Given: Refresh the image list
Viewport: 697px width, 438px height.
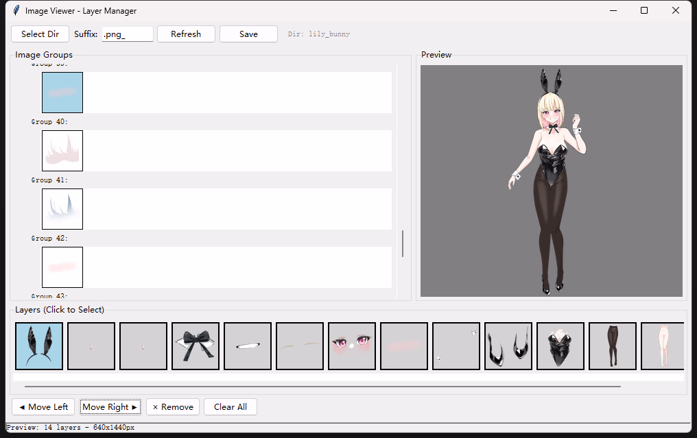Looking at the screenshot, I should tap(186, 34).
